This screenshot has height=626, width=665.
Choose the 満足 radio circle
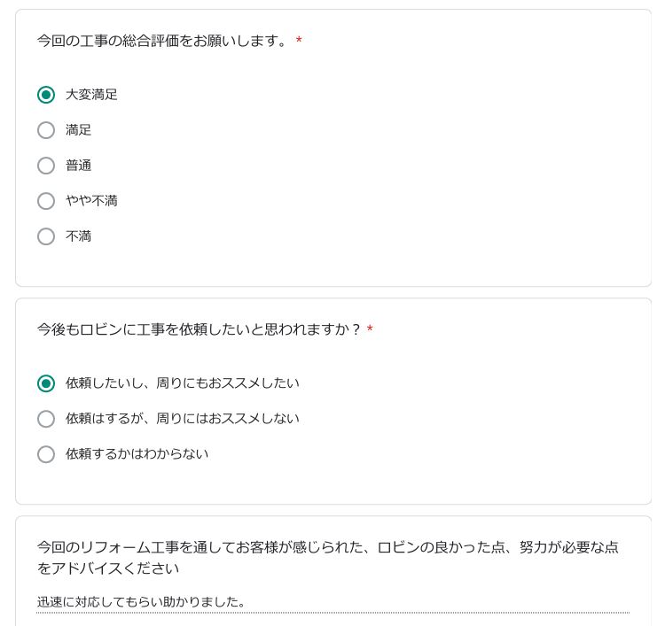tap(46, 130)
